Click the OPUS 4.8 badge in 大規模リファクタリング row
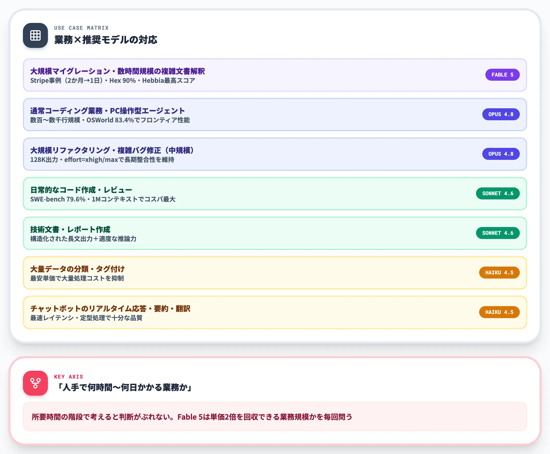 pos(501,154)
